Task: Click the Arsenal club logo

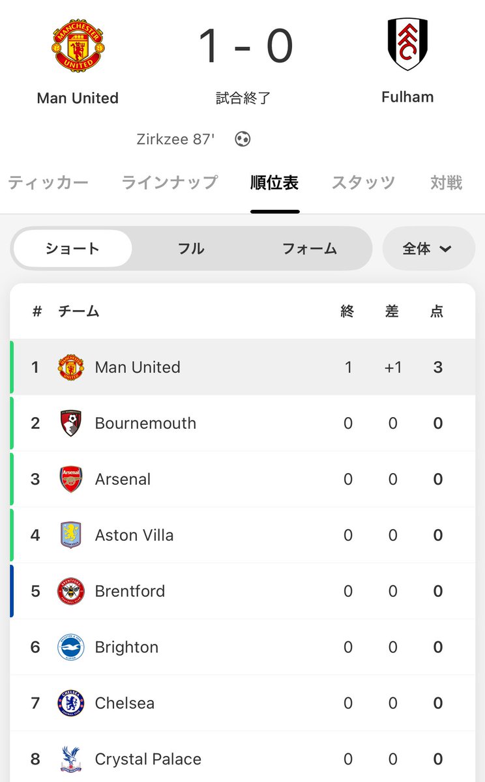Action: 70,480
